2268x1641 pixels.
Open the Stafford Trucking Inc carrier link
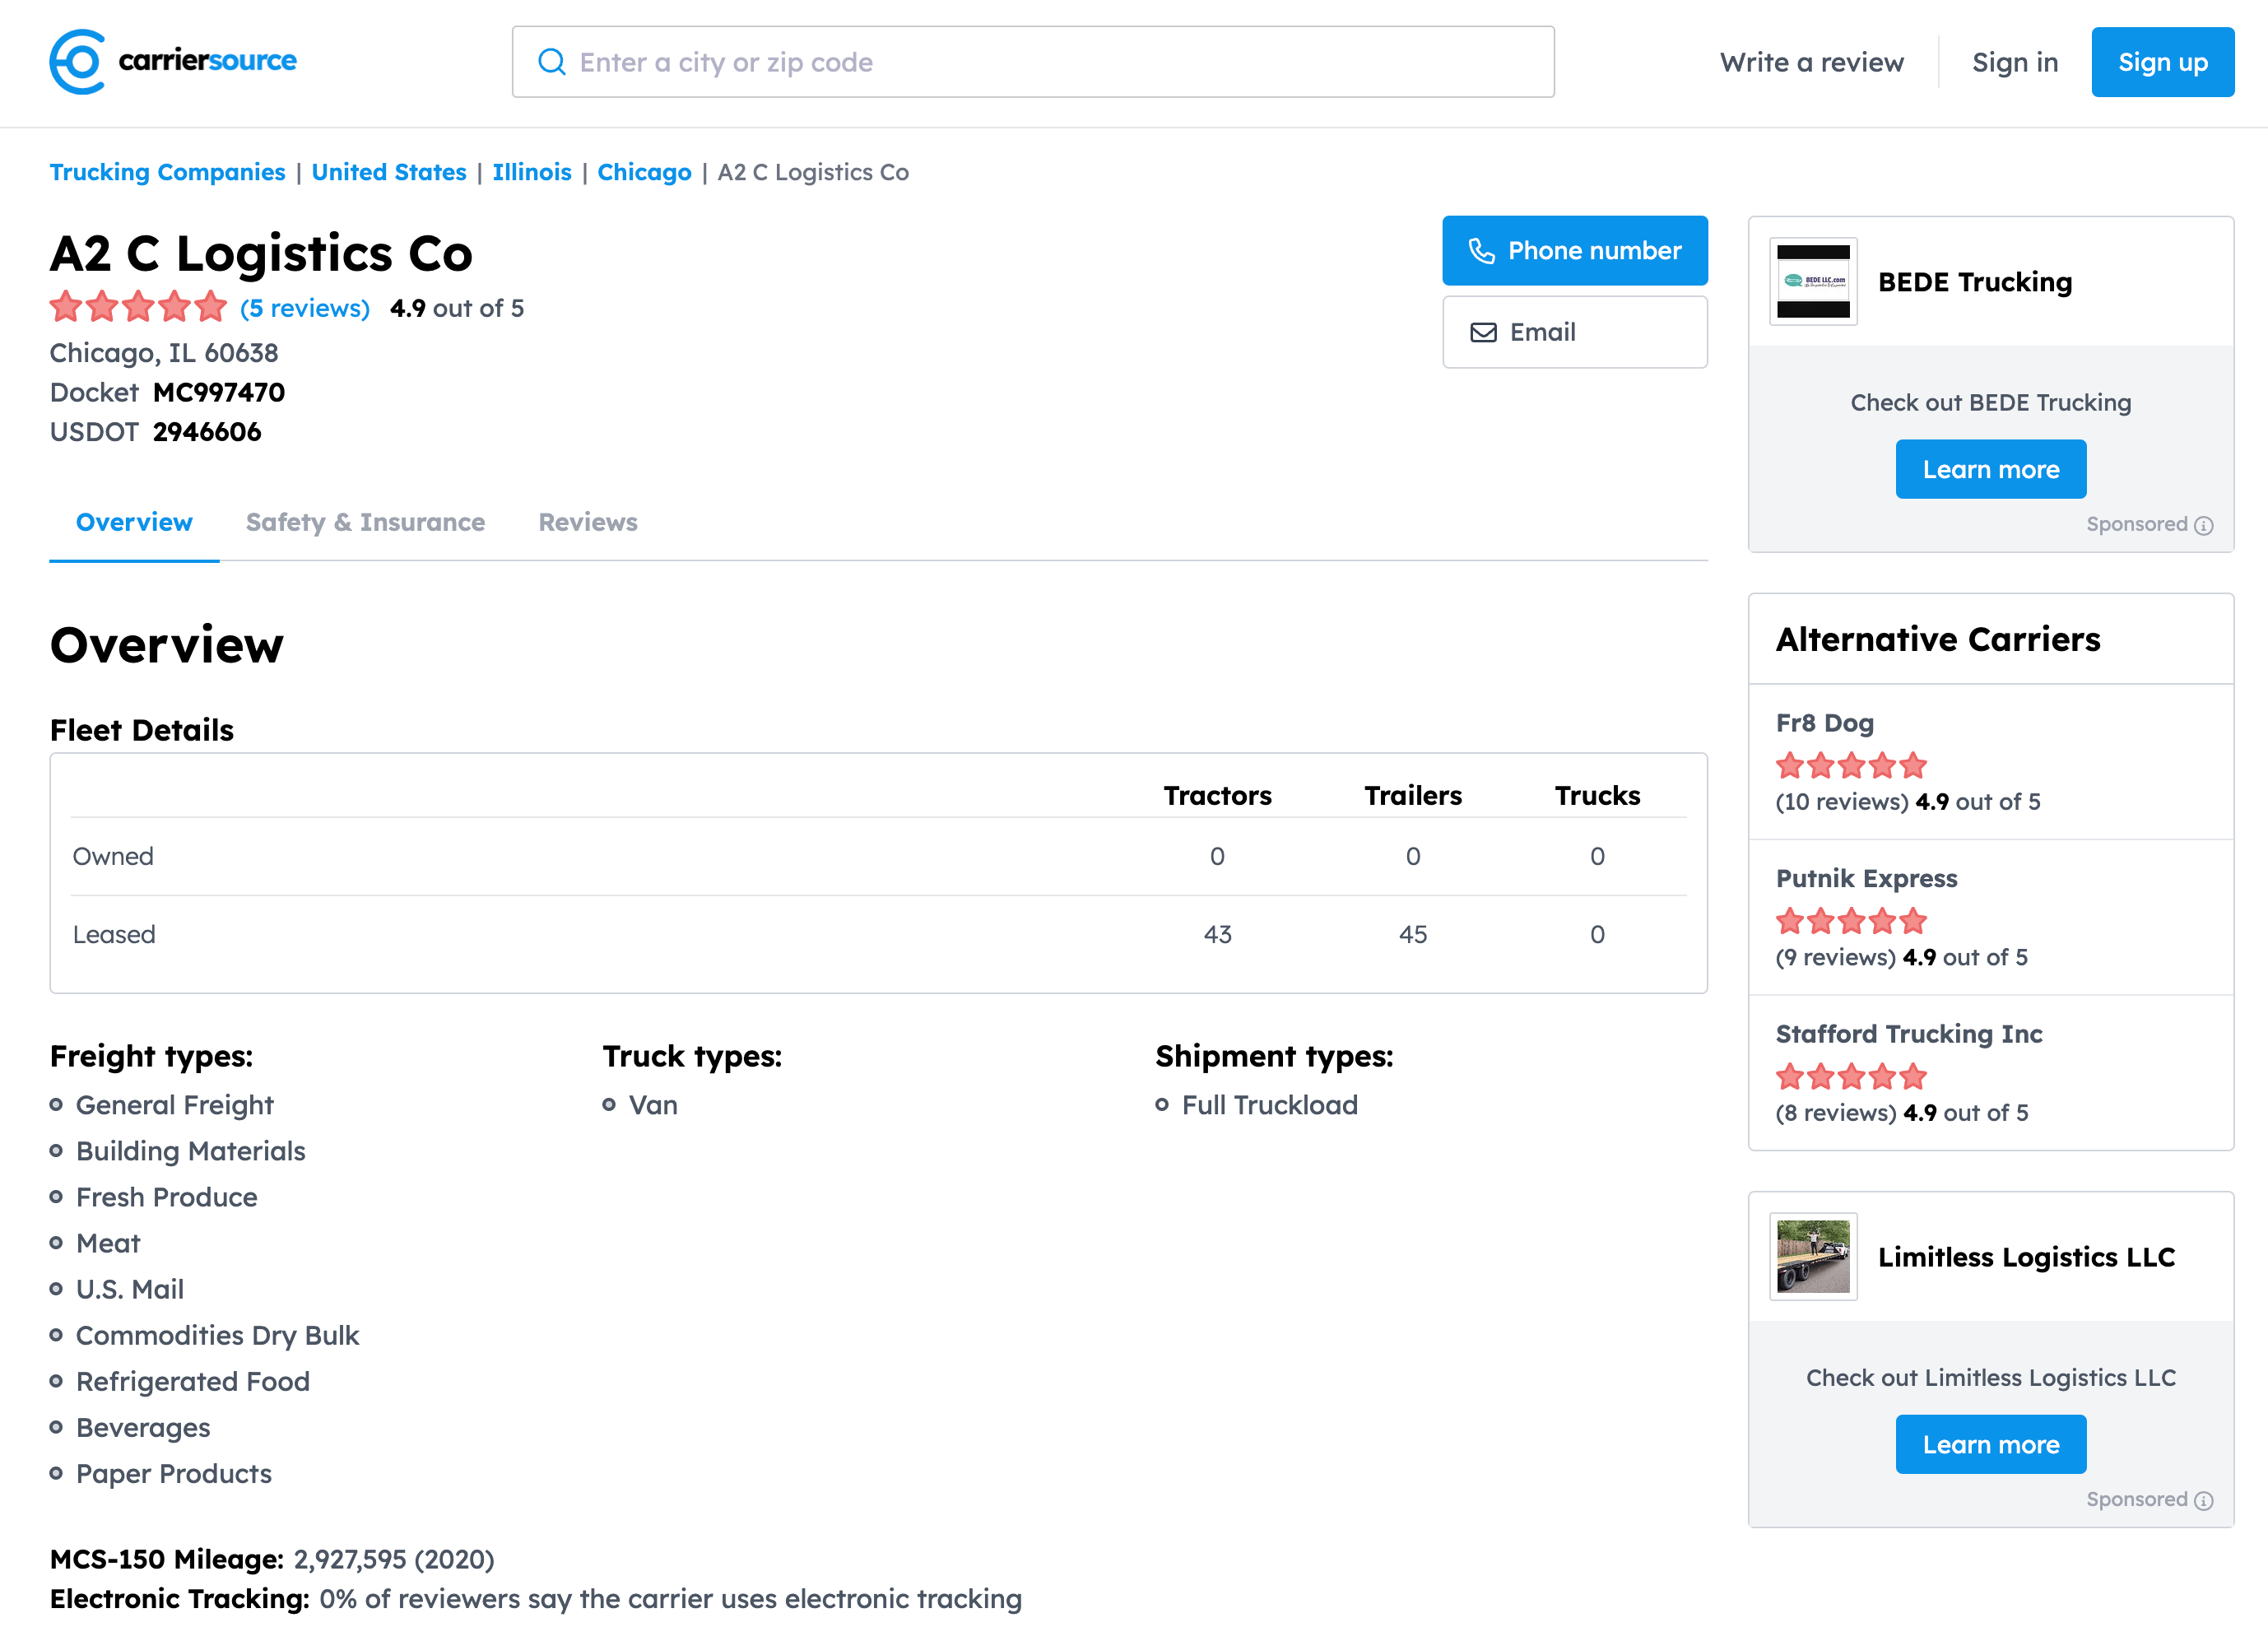[1908, 1034]
